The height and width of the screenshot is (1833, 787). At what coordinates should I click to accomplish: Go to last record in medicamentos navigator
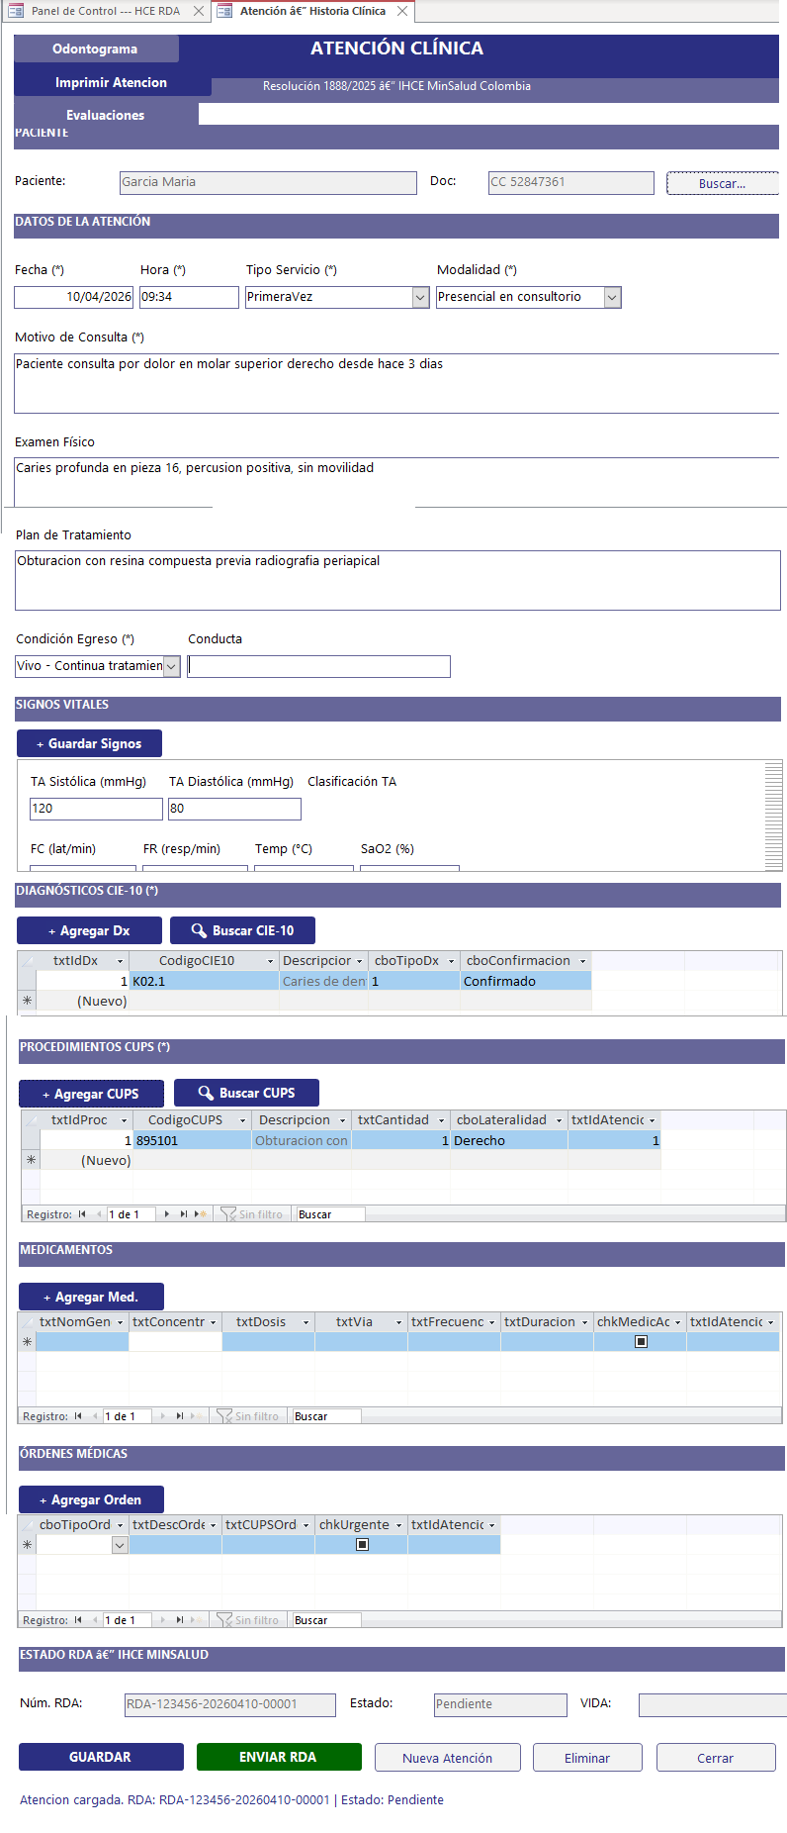[x=179, y=1416]
